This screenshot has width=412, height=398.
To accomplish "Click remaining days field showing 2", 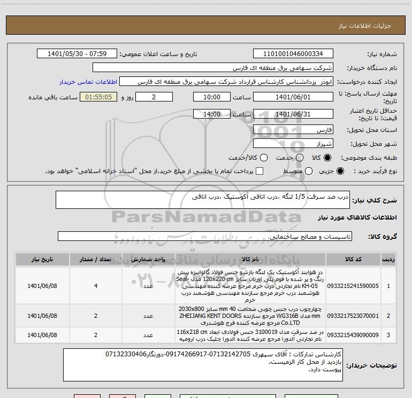I will coord(154,97).
